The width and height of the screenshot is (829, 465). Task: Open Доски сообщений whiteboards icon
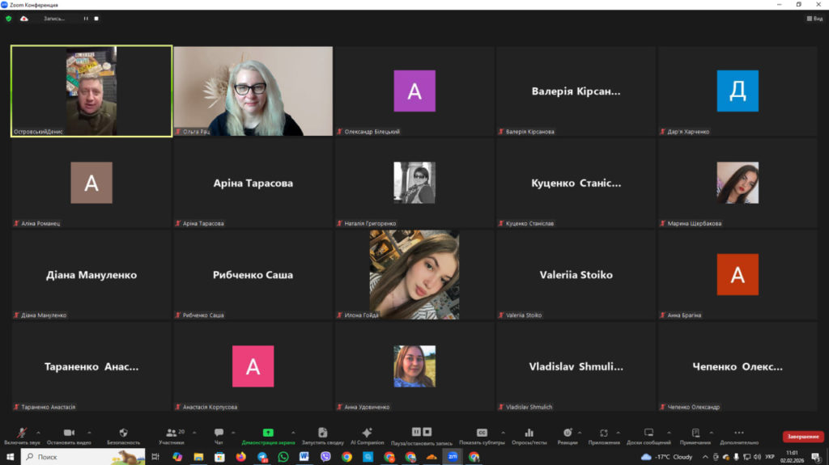click(648, 434)
